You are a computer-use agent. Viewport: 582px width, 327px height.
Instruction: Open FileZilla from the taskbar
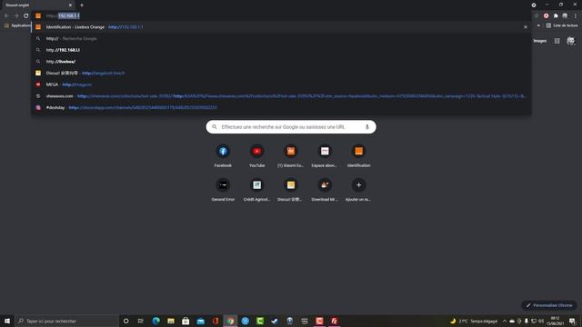(x=334, y=321)
